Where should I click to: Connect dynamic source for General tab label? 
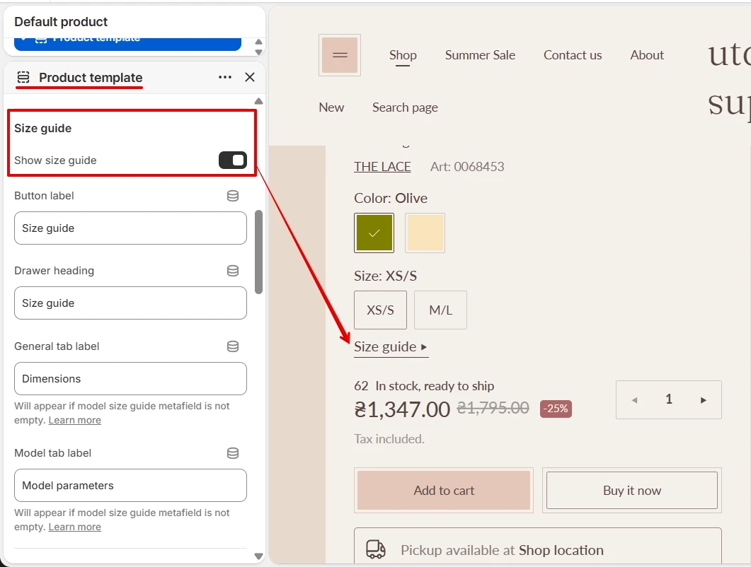[x=233, y=346]
